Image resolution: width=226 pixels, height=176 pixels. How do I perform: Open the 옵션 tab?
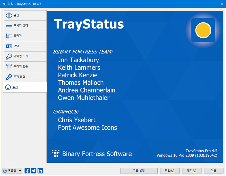25,15
